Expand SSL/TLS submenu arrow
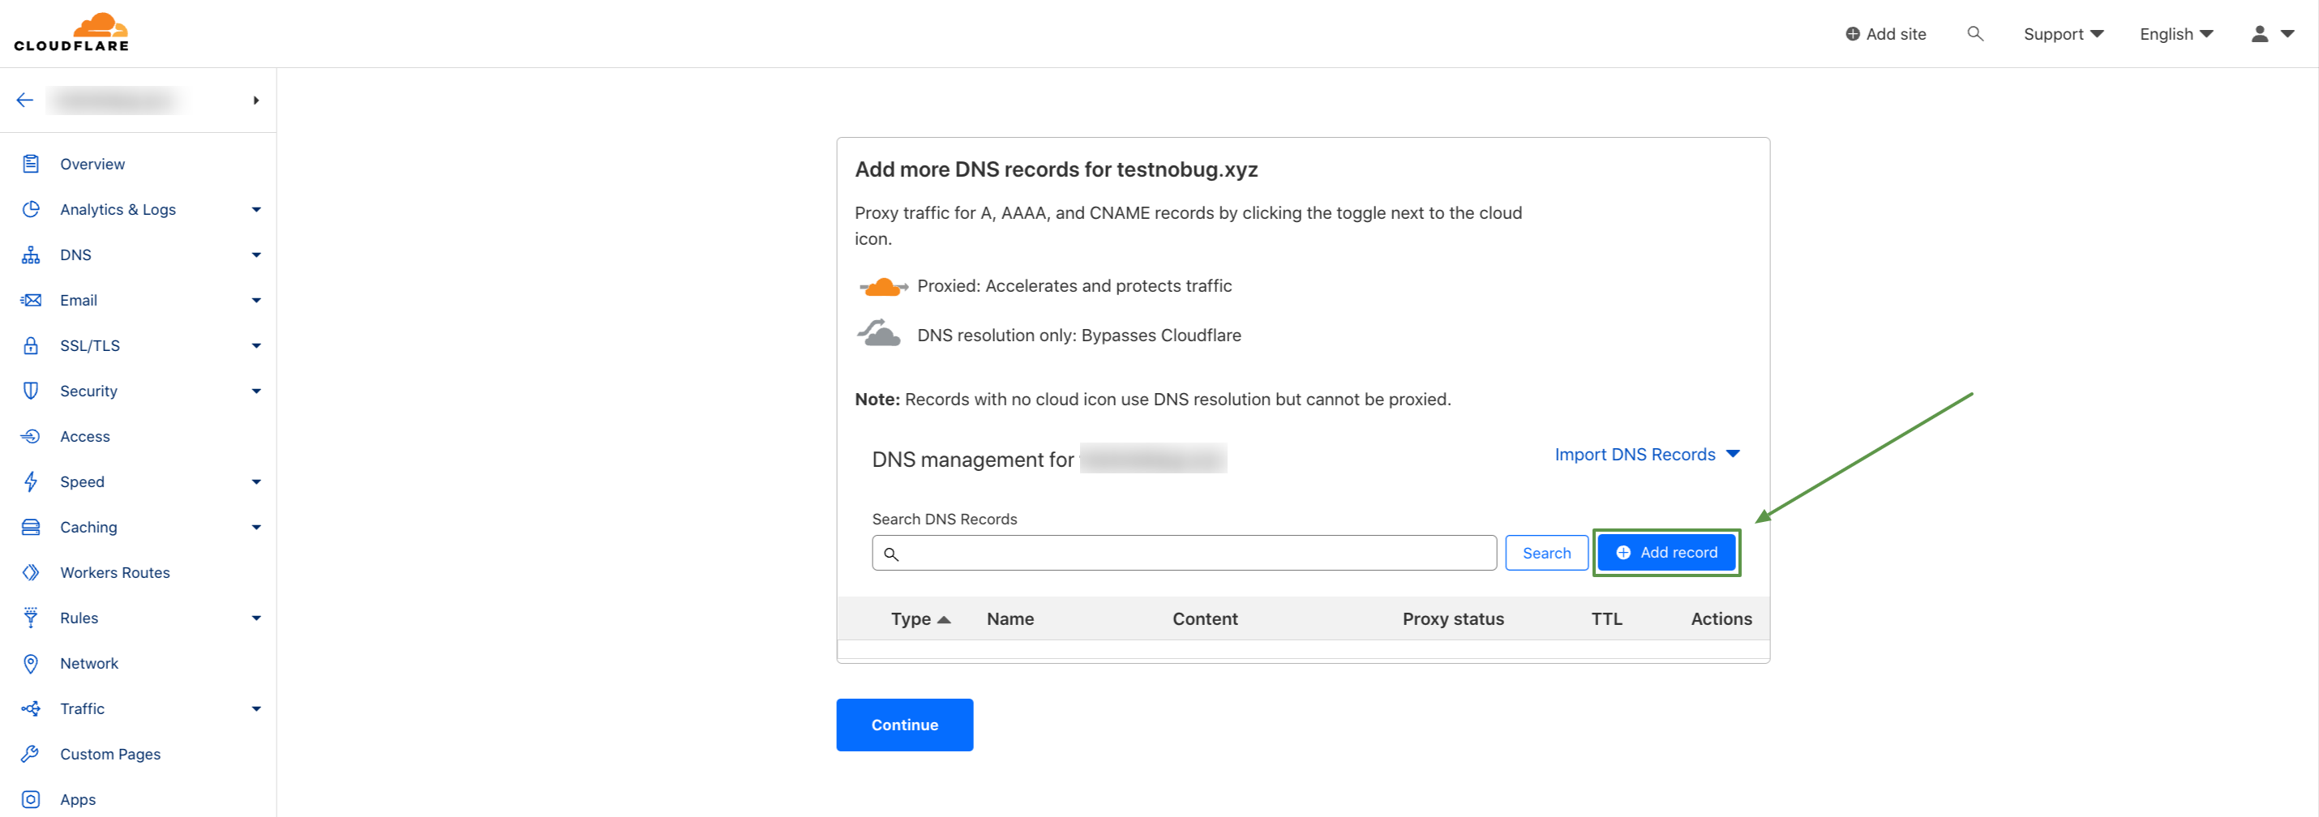The width and height of the screenshot is (2319, 817). [x=256, y=345]
